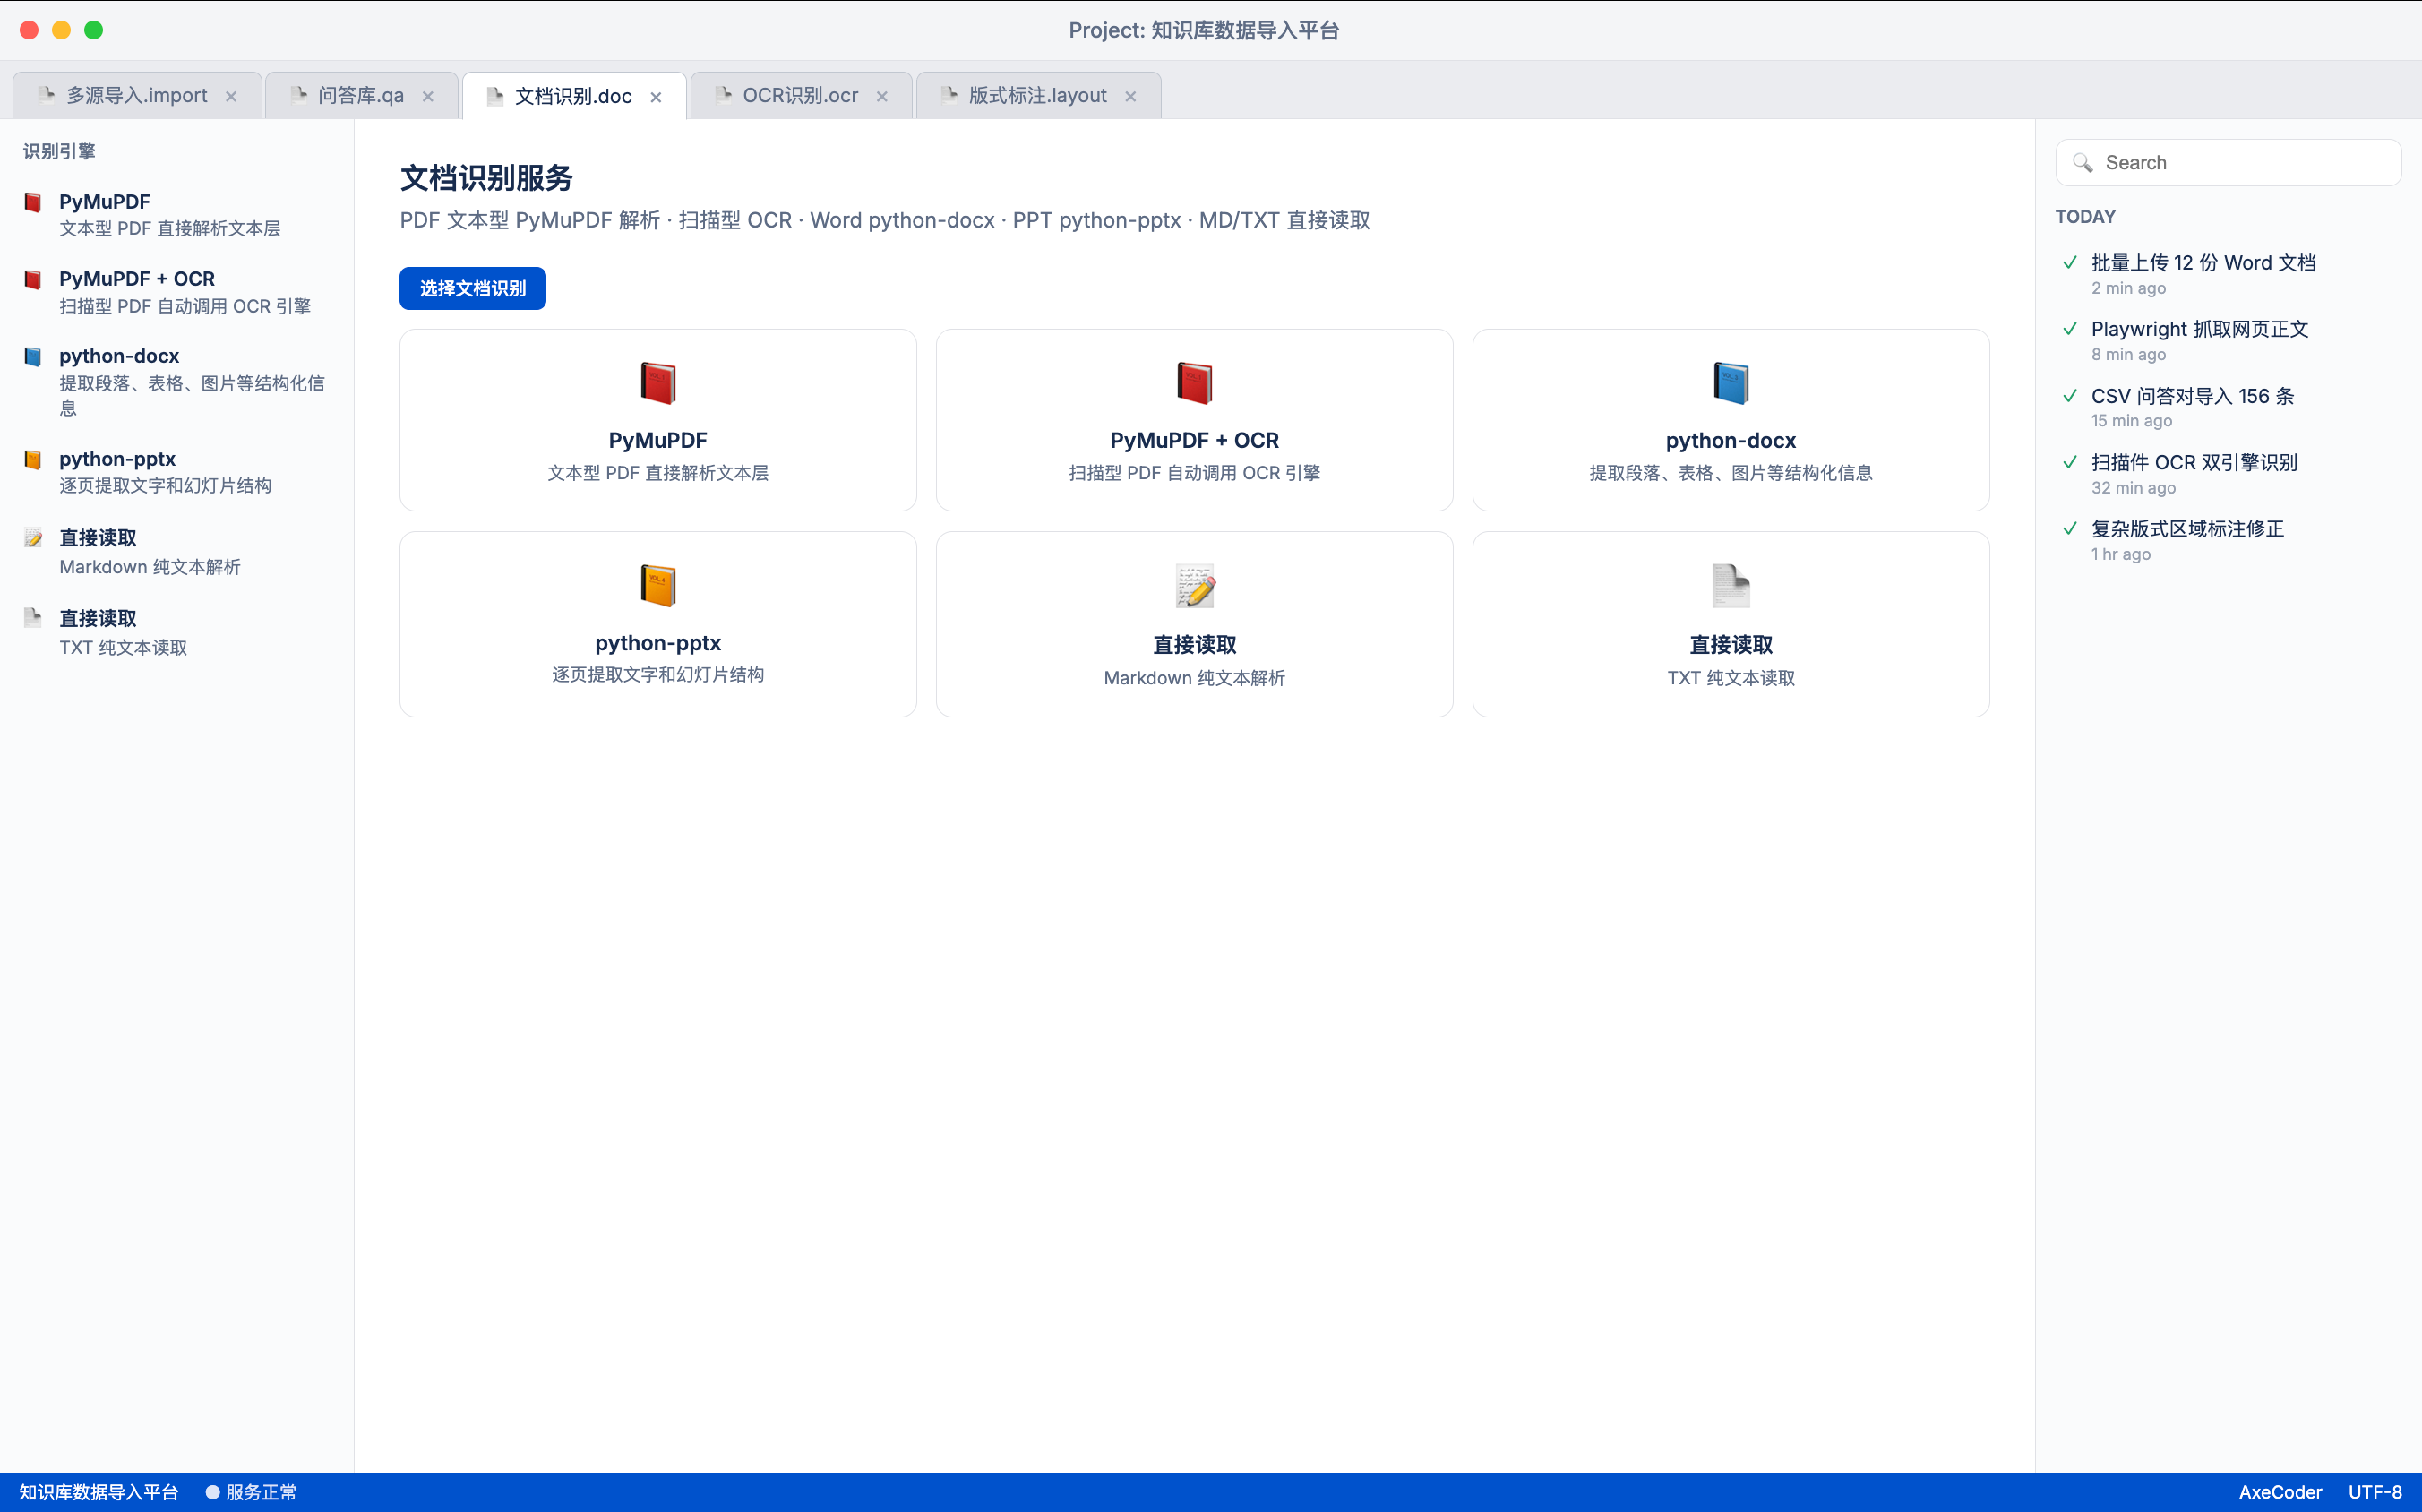This screenshot has width=2422, height=1512.
Task: Close the 多源导入.import tab
Action: coord(231,96)
